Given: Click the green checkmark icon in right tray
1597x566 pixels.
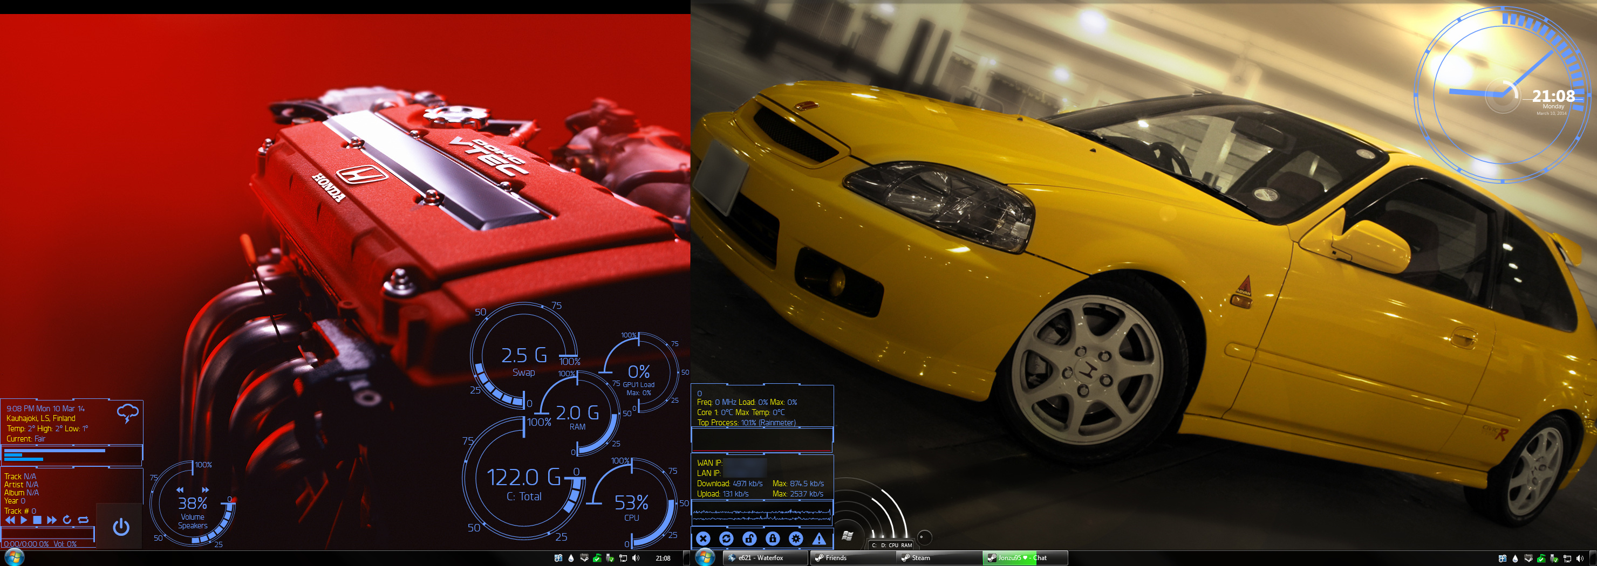Looking at the screenshot, I should tap(1541, 558).
